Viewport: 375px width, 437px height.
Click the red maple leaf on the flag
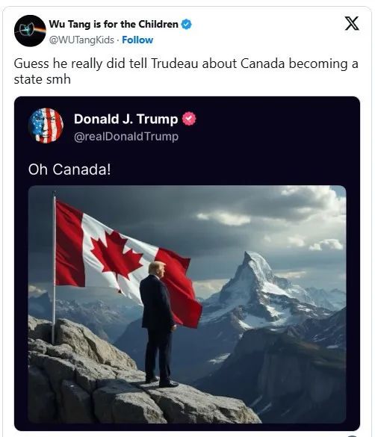tap(117, 255)
